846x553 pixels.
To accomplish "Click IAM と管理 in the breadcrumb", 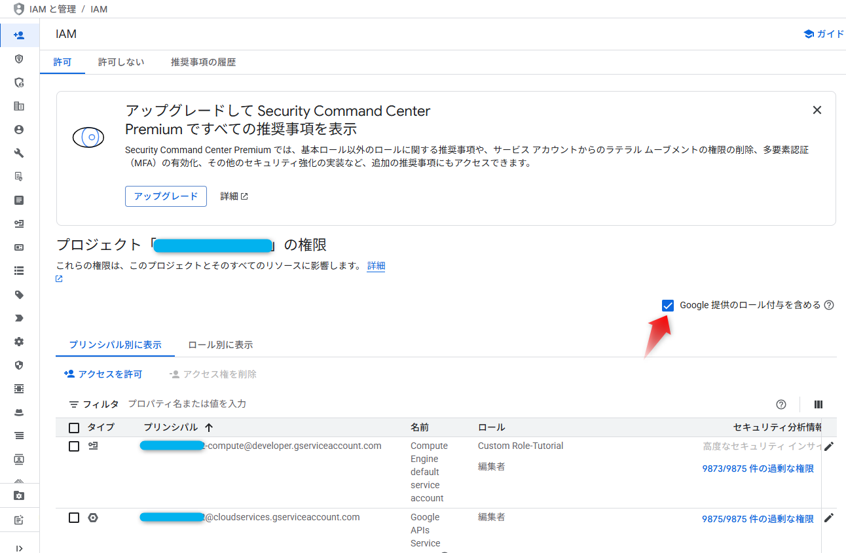I will click(53, 9).
